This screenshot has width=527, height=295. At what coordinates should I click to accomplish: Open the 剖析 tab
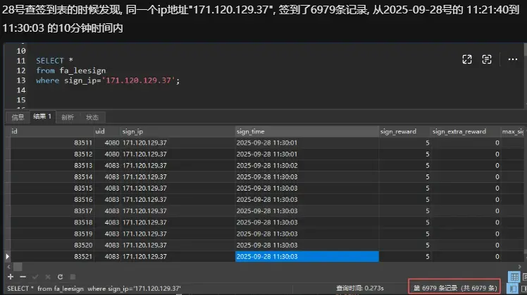point(68,117)
